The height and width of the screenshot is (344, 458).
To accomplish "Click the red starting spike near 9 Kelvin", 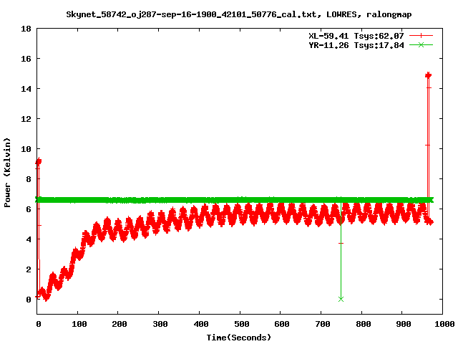I will click(x=38, y=161).
